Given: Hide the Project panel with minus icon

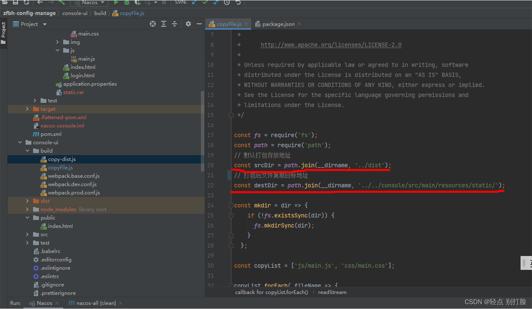Looking at the screenshot, I should tap(199, 24).
